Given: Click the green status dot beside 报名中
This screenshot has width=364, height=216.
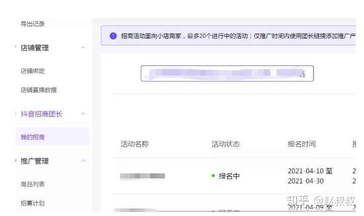Looking at the screenshot, I should coord(213,176).
